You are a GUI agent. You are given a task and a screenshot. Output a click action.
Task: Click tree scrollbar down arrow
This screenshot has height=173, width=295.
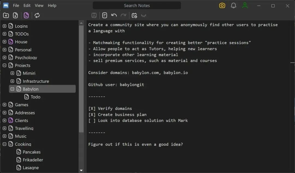[81, 170]
